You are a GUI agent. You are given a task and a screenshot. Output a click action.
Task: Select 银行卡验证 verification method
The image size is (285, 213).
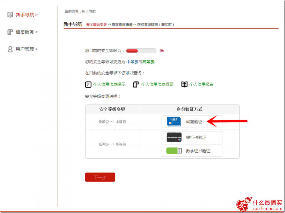click(x=192, y=137)
